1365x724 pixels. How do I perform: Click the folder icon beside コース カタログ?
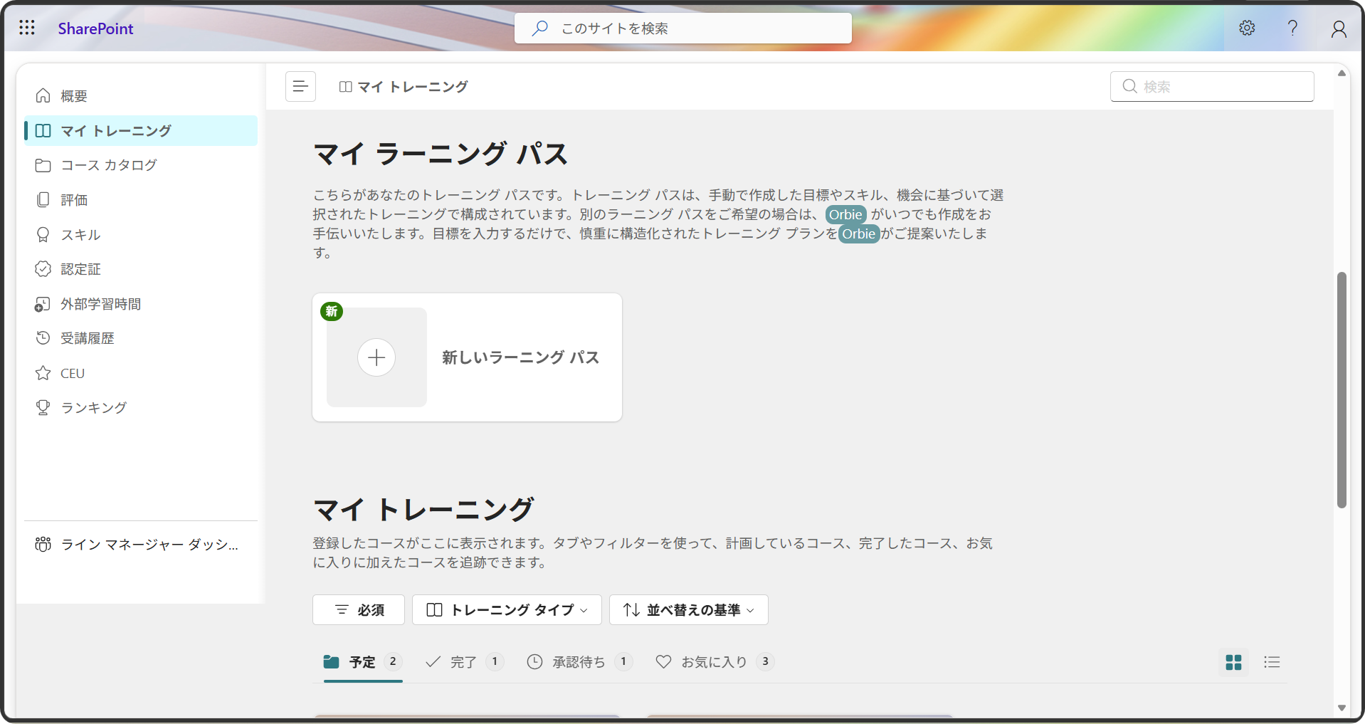click(43, 165)
